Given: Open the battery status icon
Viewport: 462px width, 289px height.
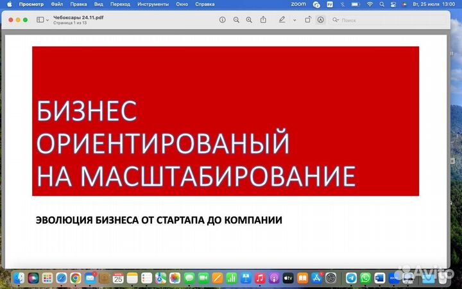Looking at the screenshot, I should [x=355, y=4].
